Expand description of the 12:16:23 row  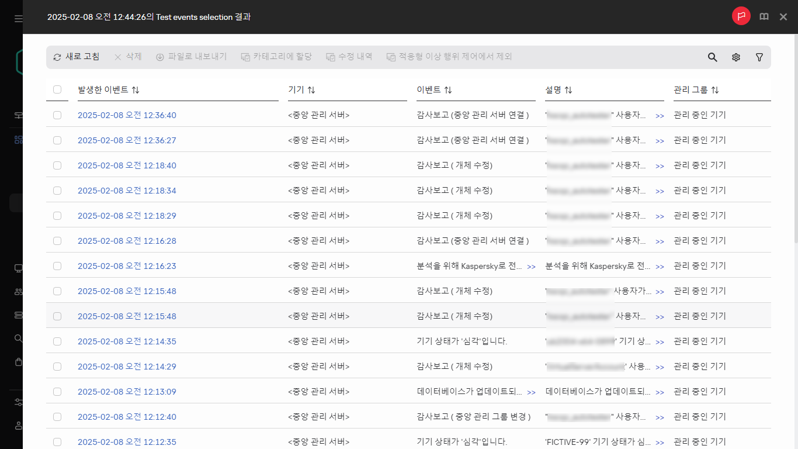pyautogui.click(x=660, y=267)
